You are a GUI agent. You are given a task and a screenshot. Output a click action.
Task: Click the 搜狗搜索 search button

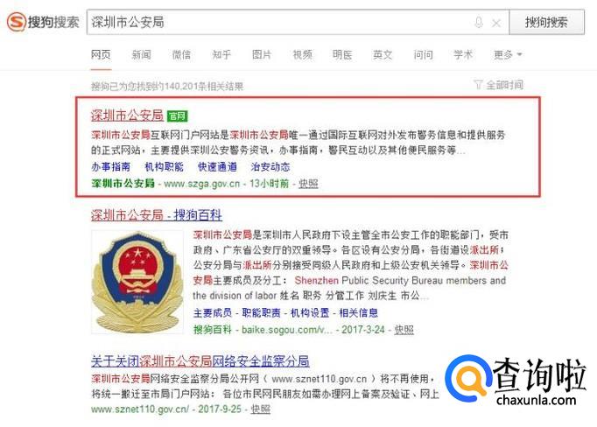coord(546,22)
